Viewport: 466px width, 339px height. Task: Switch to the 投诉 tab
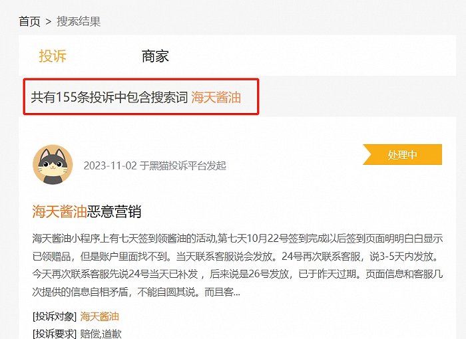coord(53,56)
